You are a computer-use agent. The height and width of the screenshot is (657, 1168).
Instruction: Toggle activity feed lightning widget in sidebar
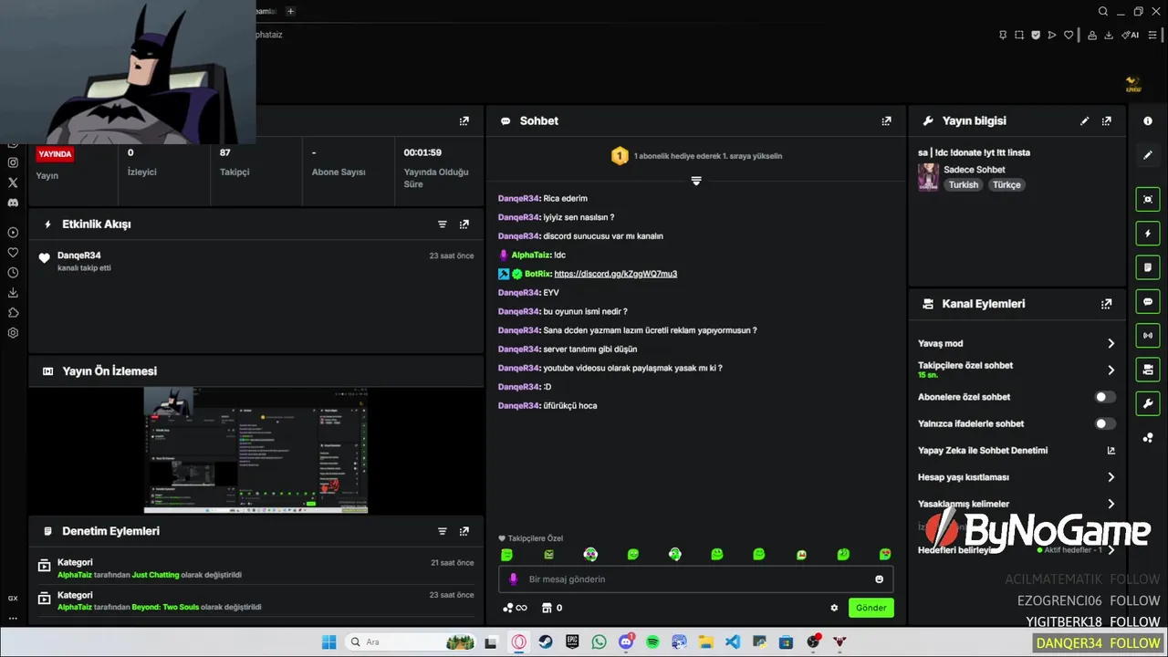coord(1148,234)
